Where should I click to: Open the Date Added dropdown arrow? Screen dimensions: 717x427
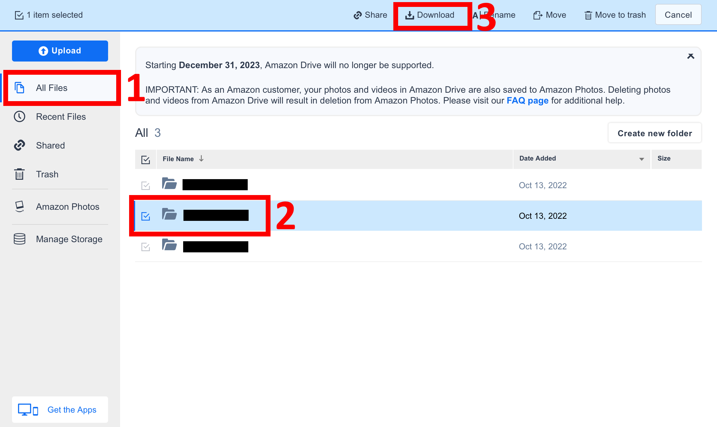click(641, 159)
